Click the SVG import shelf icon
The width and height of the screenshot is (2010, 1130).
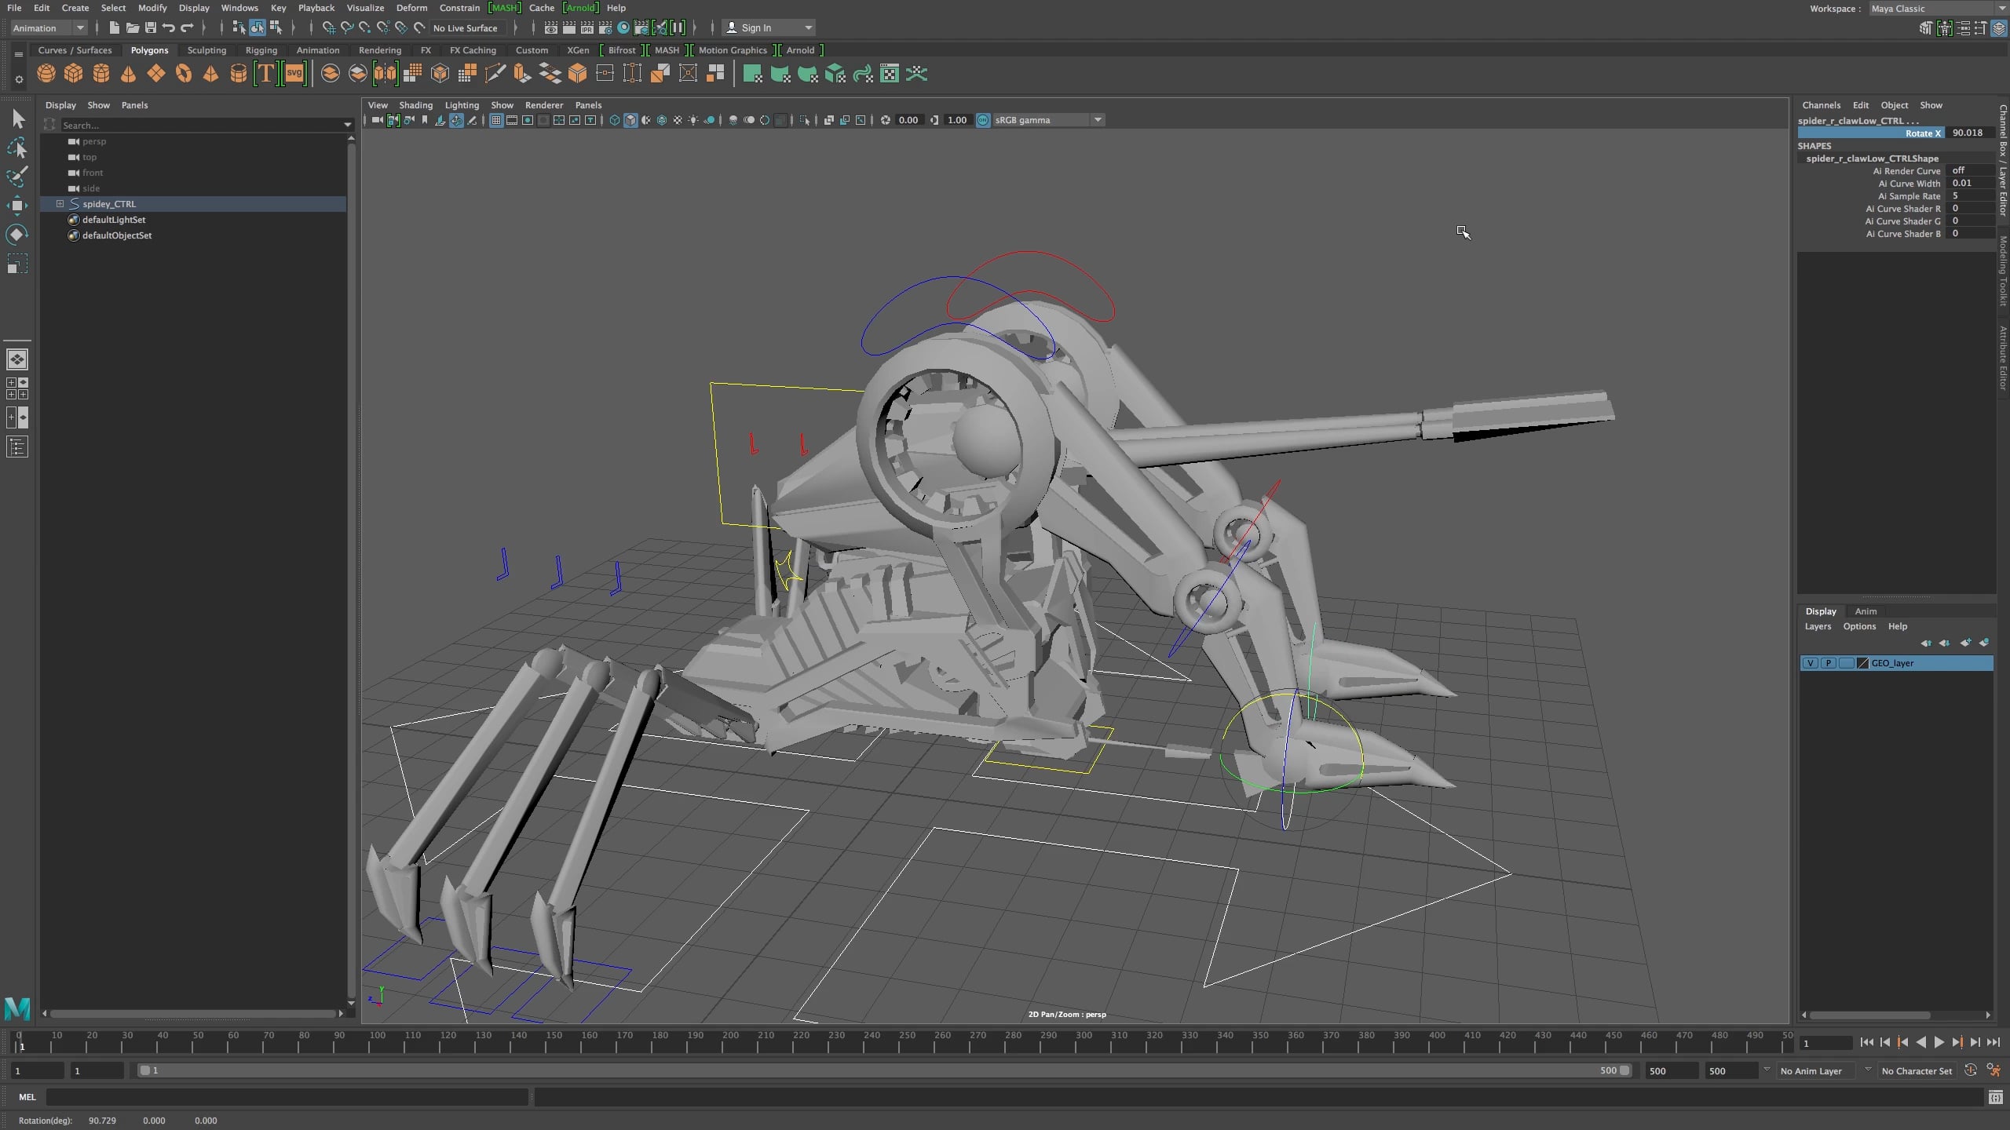tap(294, 74)
